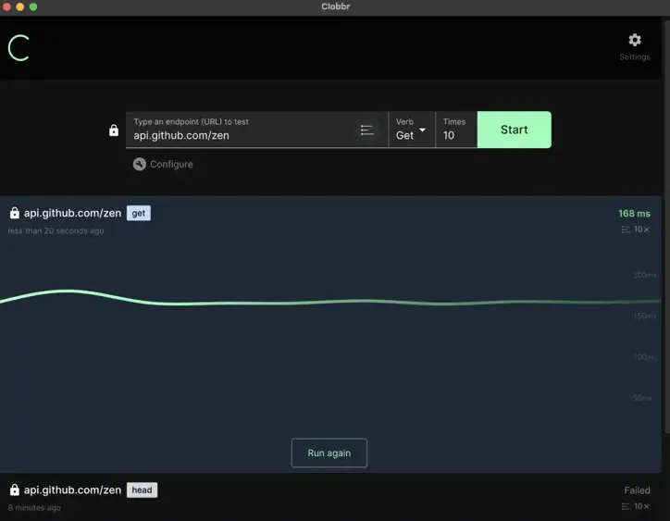
Task: Click the Settings text label
Action: click(x=635, y=56)
